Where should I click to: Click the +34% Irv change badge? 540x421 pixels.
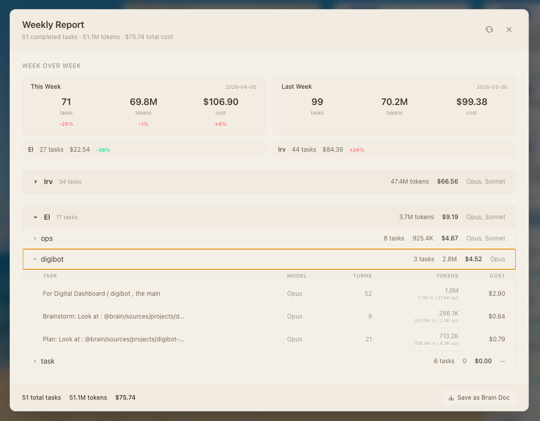click(x=357, y=150)
